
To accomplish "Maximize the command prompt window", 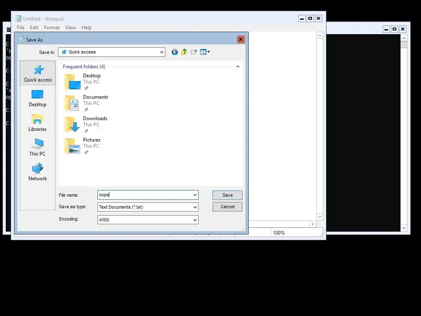I will coord(394,29).
